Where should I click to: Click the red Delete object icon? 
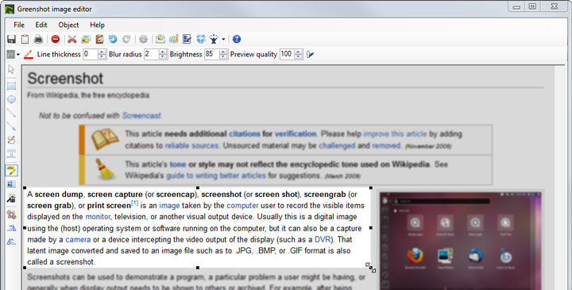point(56,39)
